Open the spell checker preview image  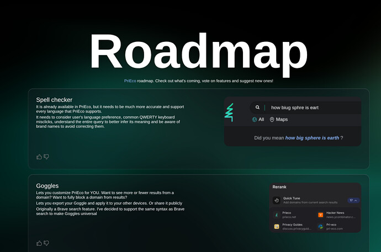point(293,121)
